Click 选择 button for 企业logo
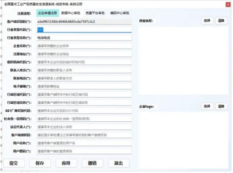233x173 pixels. click(207, 106)
